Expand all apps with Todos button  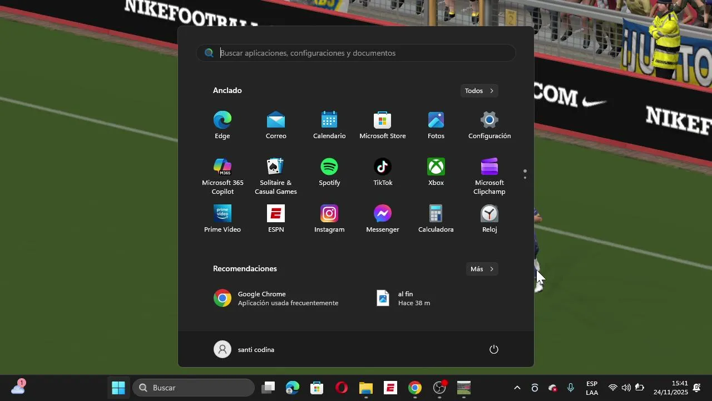click(479, 91)
